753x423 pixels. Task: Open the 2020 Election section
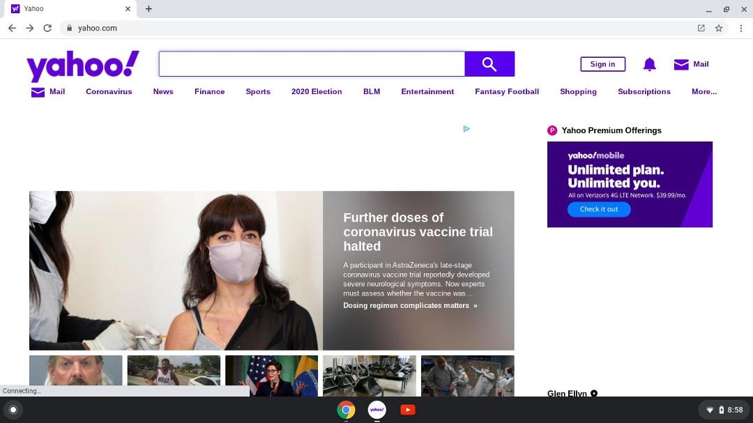coord(317,92)
